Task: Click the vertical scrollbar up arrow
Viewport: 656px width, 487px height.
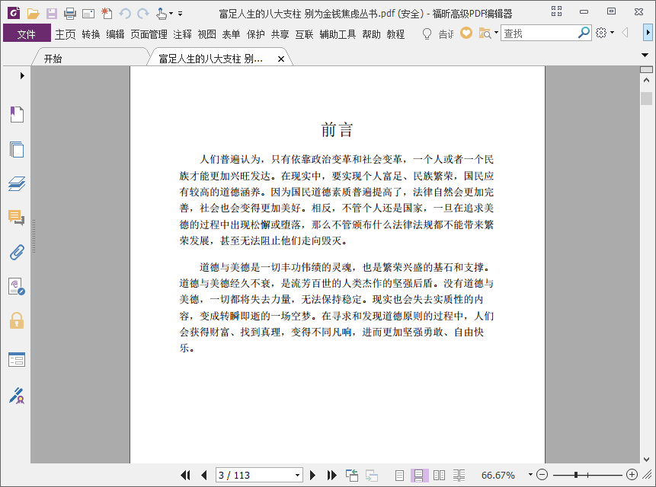Action: coord(646,80)
